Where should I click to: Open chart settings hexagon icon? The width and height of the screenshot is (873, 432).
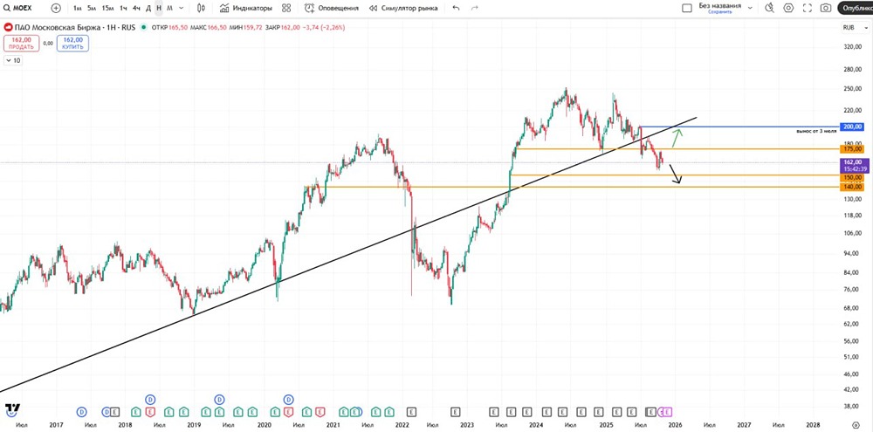pos(788,9)
